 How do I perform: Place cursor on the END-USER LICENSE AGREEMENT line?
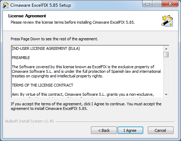[46, 48]
